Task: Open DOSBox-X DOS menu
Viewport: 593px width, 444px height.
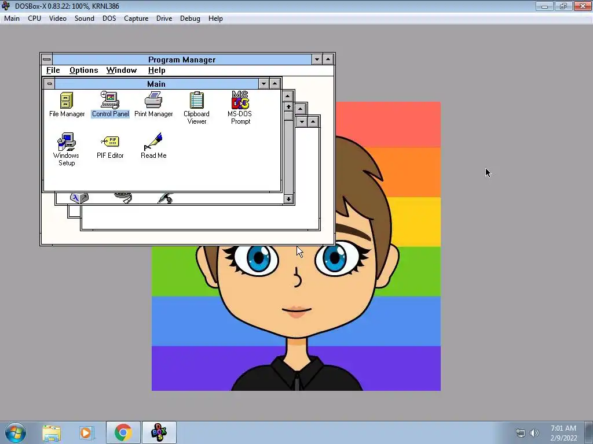Action: (x=109, y=18)
